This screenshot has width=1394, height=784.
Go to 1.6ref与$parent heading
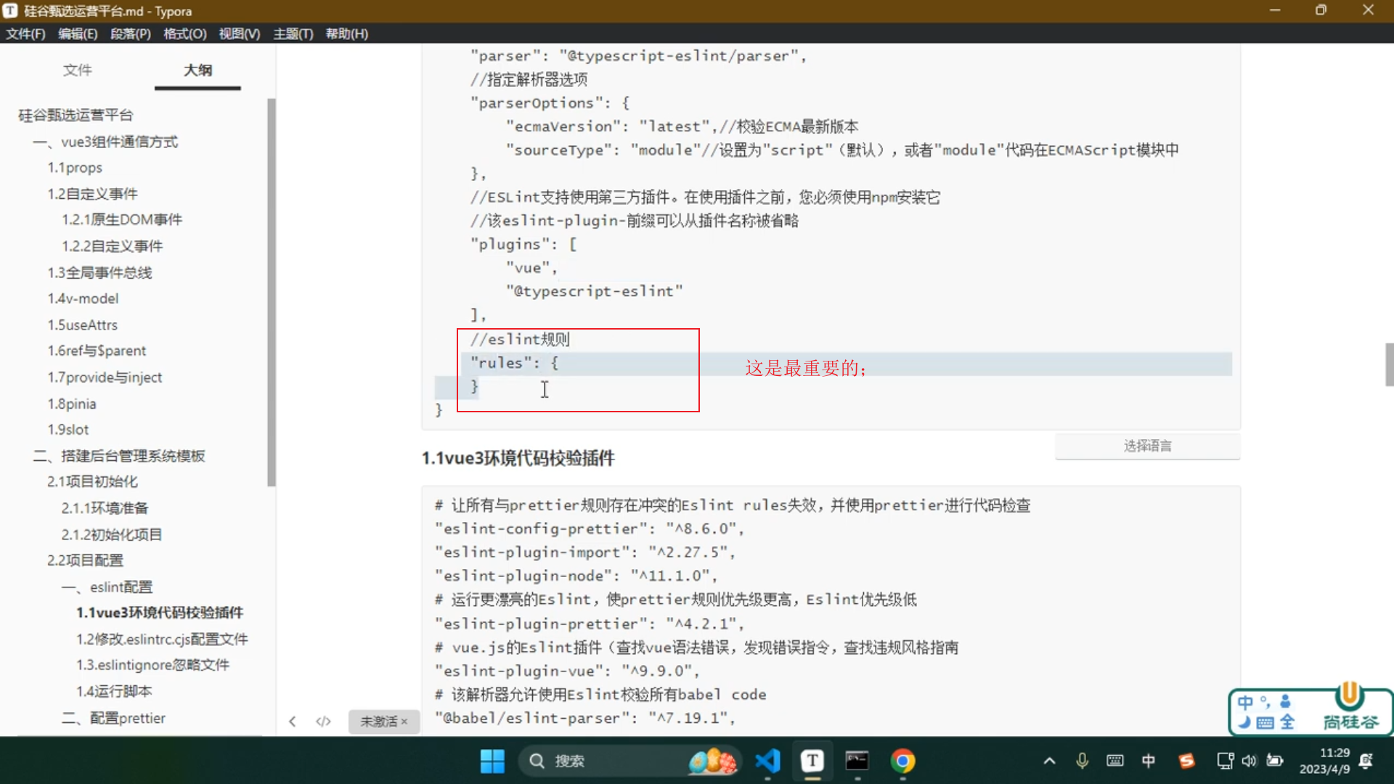[x=97, y=351]
